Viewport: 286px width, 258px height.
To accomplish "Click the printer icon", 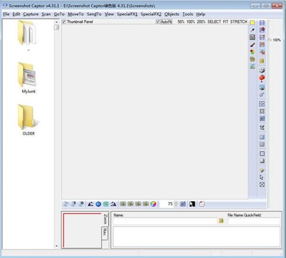I will point(262,70).
